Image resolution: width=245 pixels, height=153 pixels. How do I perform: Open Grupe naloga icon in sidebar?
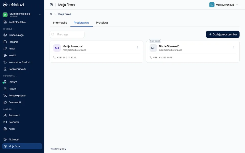pyautogui.click(x=5, y=35)
